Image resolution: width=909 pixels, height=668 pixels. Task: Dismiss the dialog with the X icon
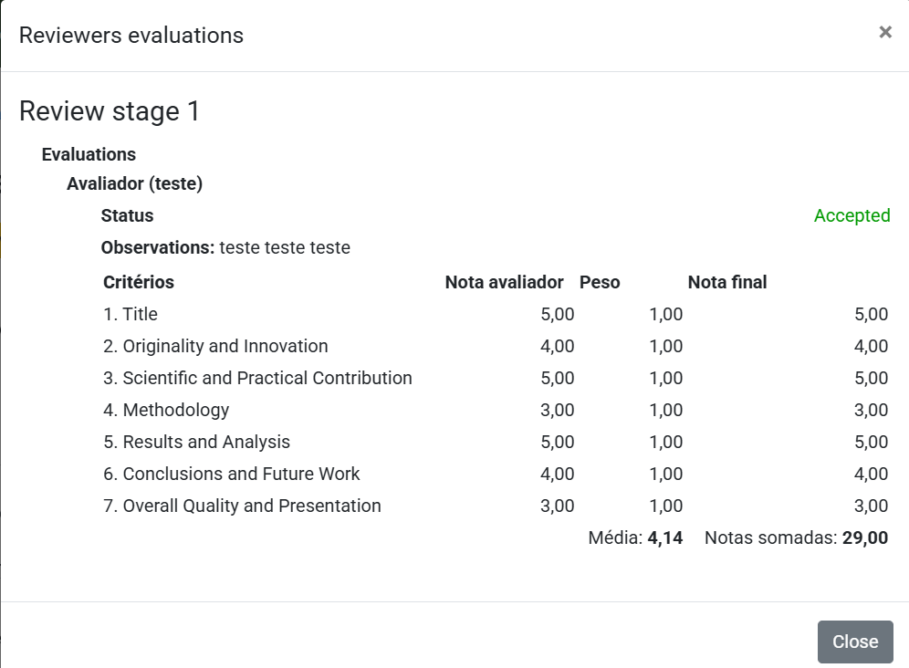(884, 33)
